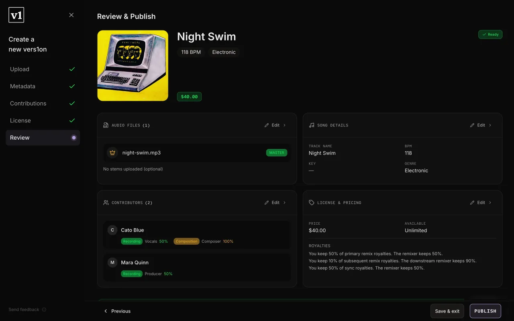
Task: Click the Review step active dot indicator
Action: point(74,138)
